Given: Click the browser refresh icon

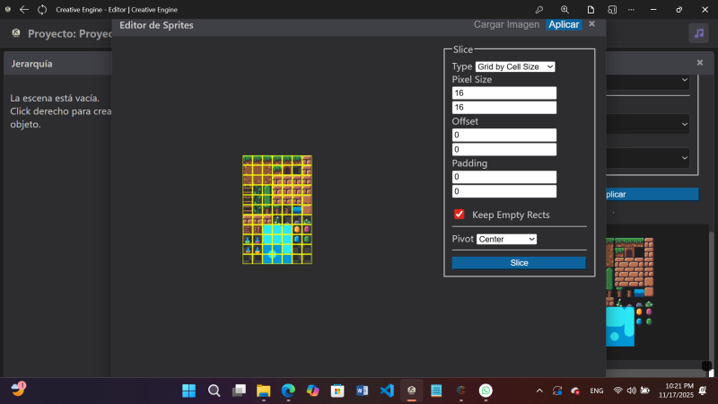Looking at the screenshot, I should click(42, 9).
